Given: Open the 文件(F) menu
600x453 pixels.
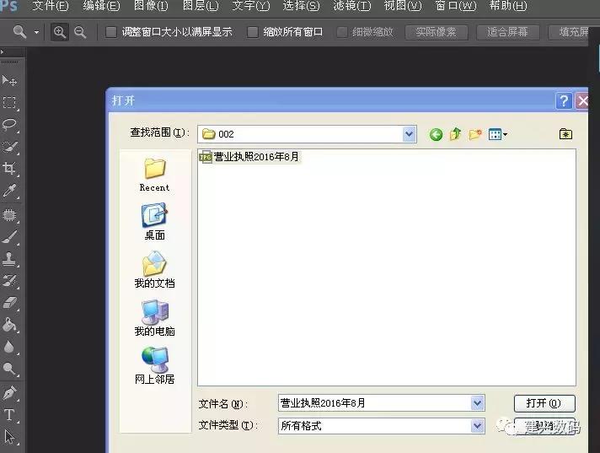Looking at the screenshot, I should tap(50, 6).
